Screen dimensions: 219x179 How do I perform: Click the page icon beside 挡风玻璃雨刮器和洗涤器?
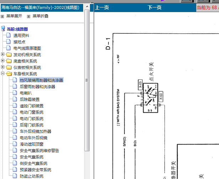pos(15,80)
